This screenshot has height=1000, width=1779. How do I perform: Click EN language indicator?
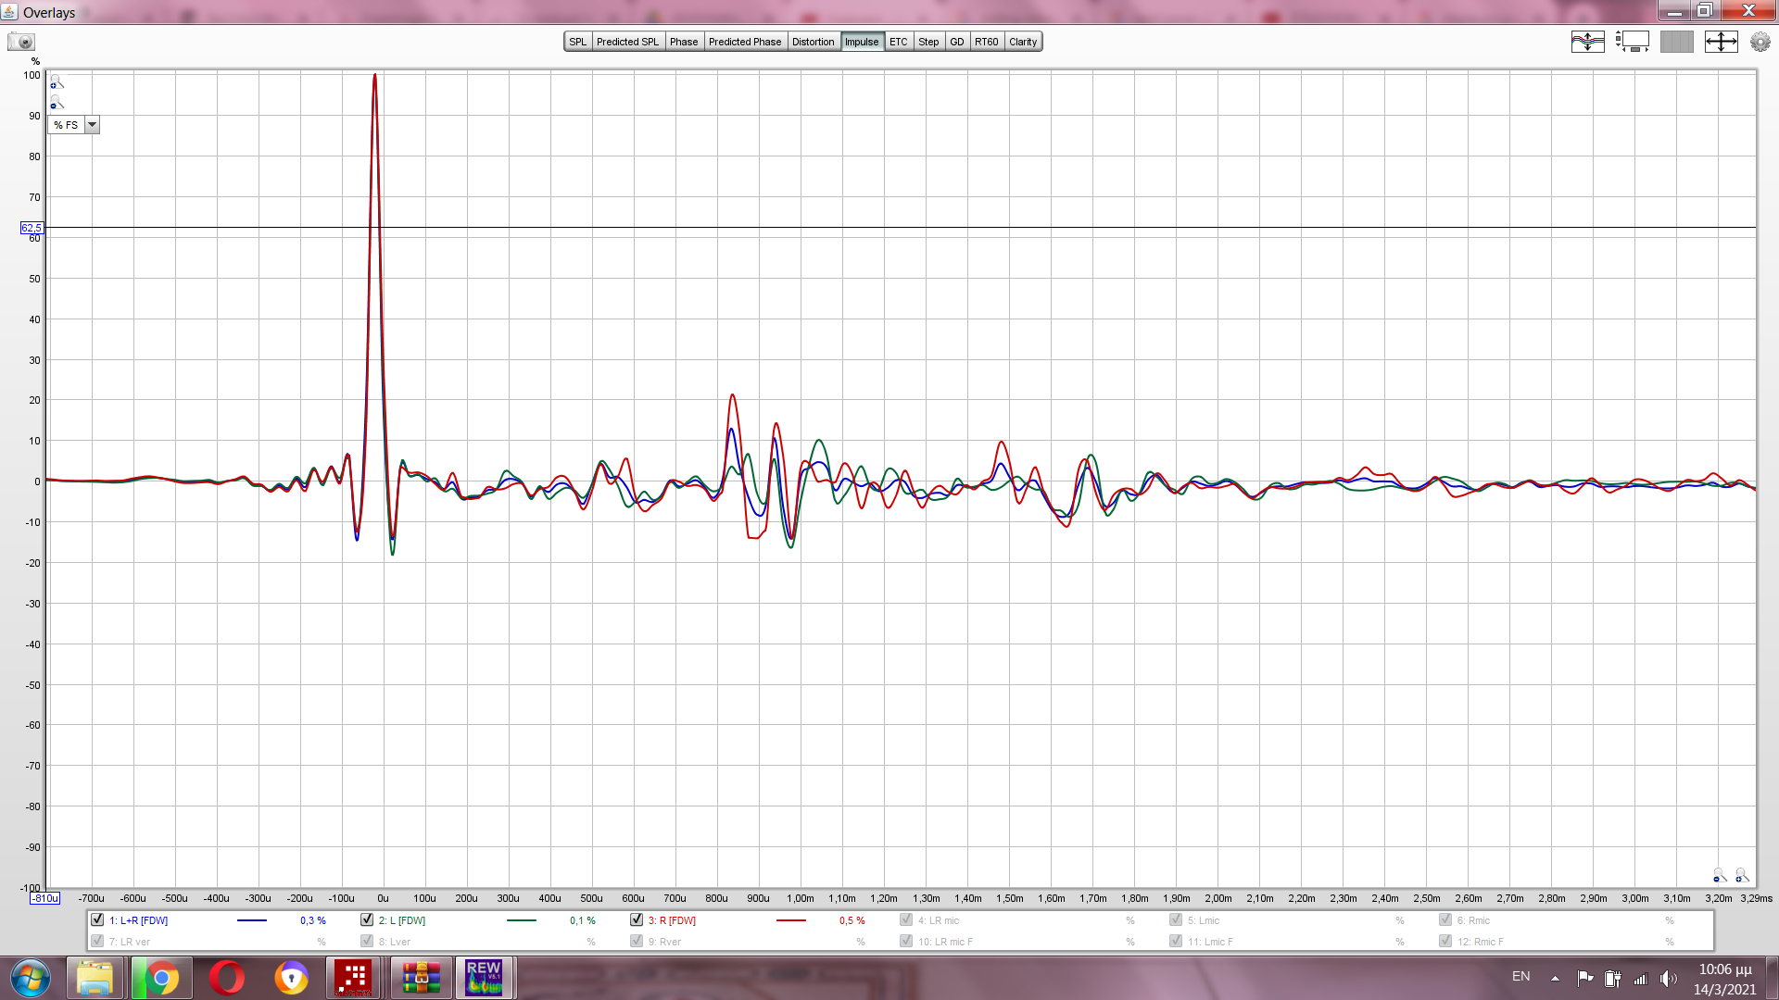click(x=1521, y=976)
